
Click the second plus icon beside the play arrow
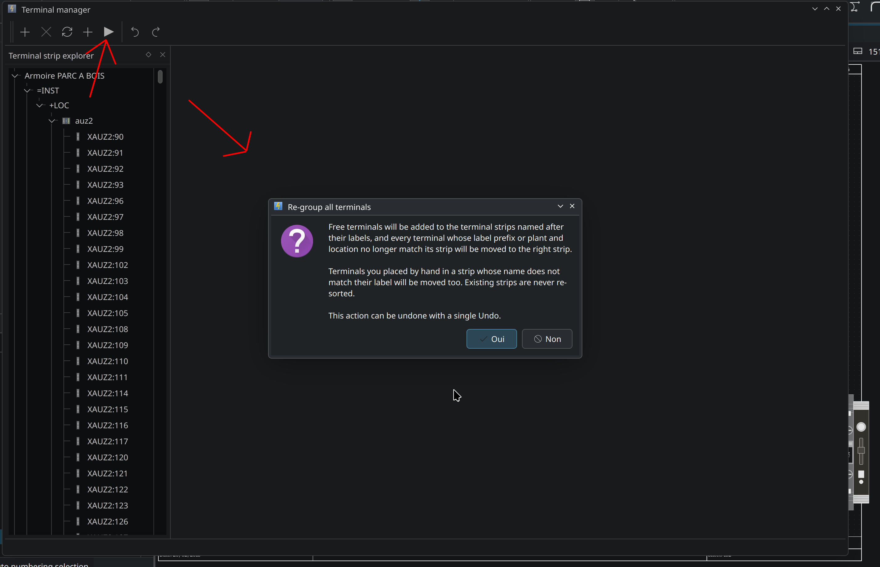88,32
